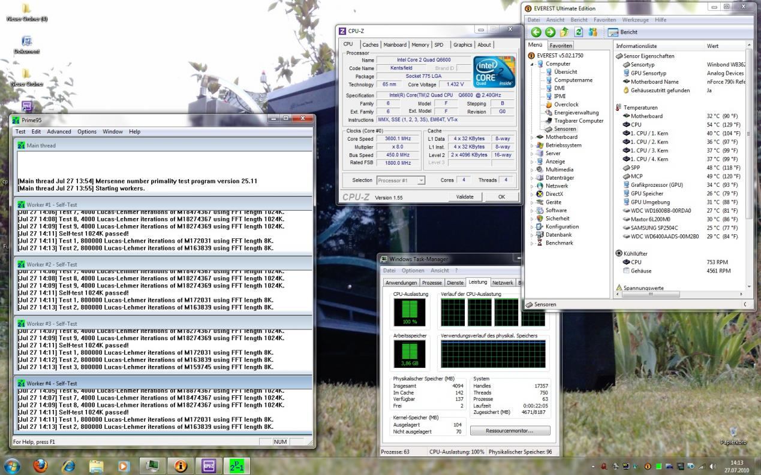Screen dimensions: 761x475
Task: Expand the Betriebssystem node in EVEREST tree
Action: pos(532,145)
